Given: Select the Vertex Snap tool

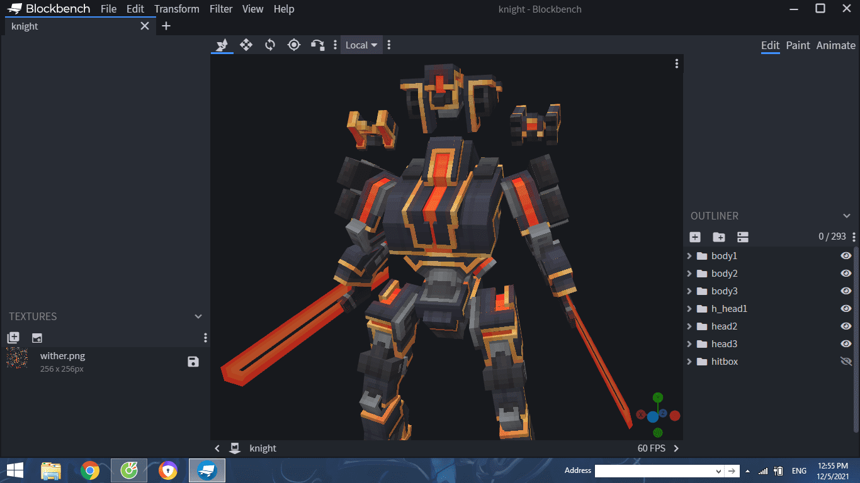Looking at the screenshot, I should coord(318,45).
